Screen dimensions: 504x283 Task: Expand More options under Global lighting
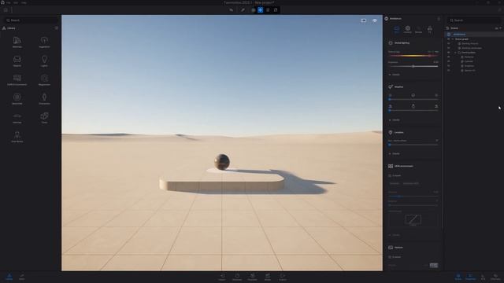pos(395,75)
